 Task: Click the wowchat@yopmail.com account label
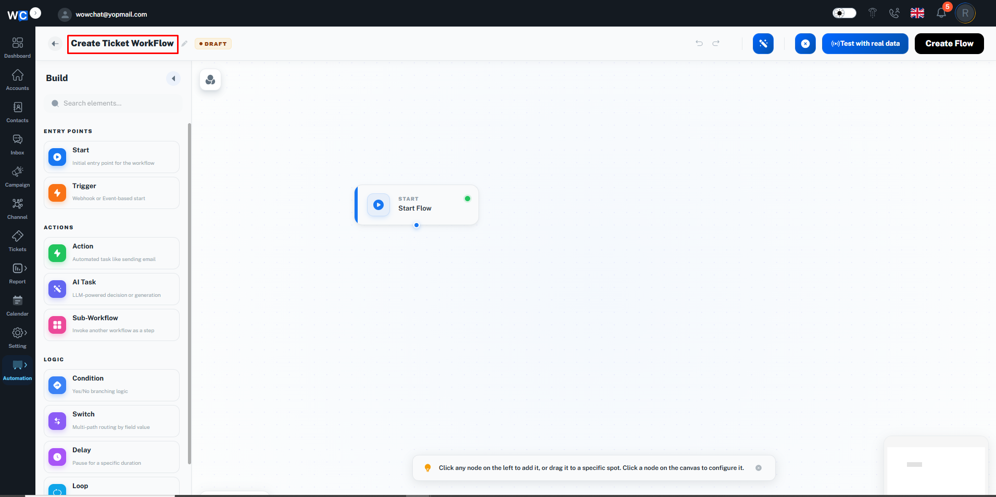coord(111,15)
